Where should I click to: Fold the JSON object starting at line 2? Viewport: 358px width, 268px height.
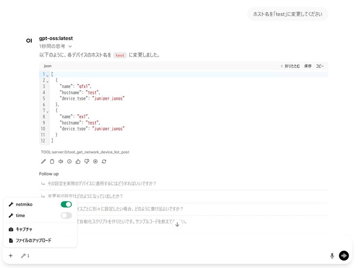[48, 81]
